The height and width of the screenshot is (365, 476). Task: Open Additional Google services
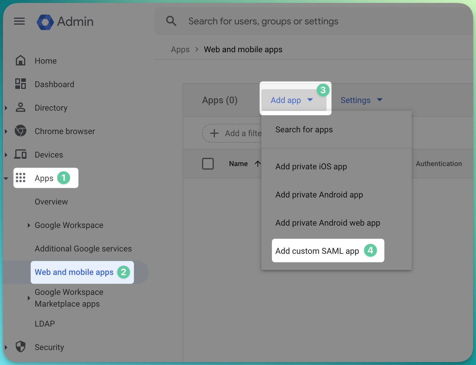[x=83, y=249]
